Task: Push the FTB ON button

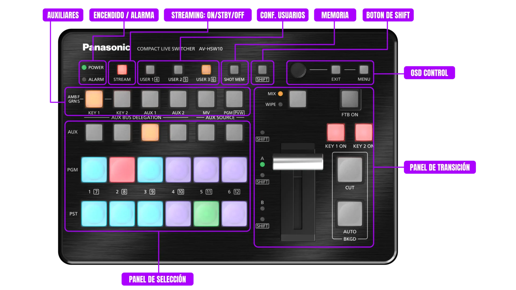Action: [350, 99]
